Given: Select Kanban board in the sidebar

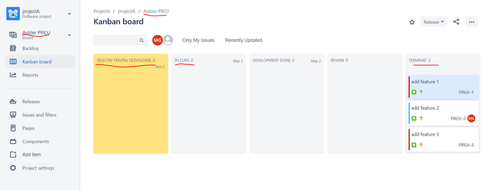Looking at the screenshot, I should point(40,61).
